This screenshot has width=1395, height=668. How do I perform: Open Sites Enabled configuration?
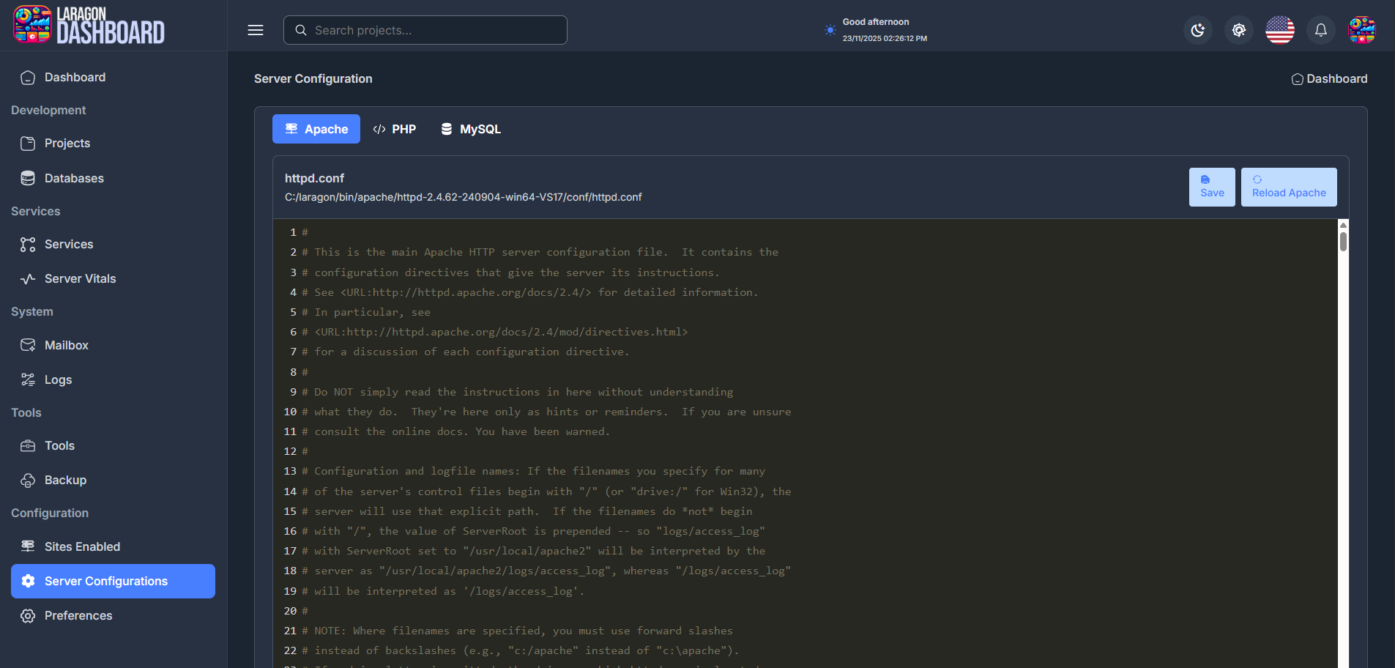click(x=82, y=546)
